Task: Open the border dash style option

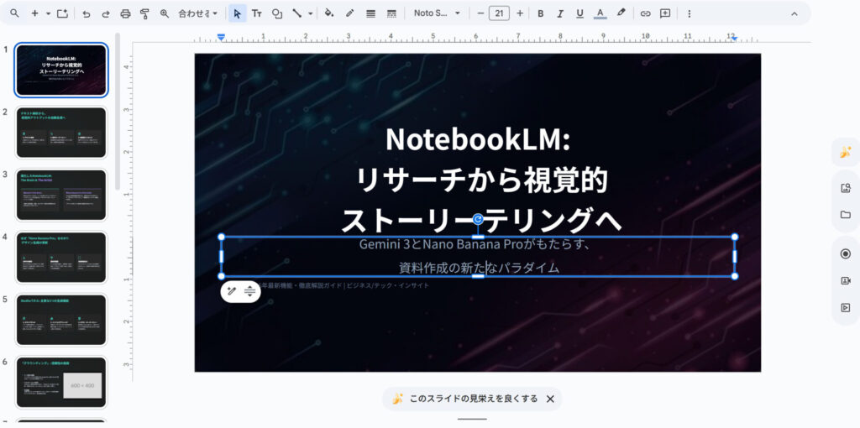Action: 391,13
